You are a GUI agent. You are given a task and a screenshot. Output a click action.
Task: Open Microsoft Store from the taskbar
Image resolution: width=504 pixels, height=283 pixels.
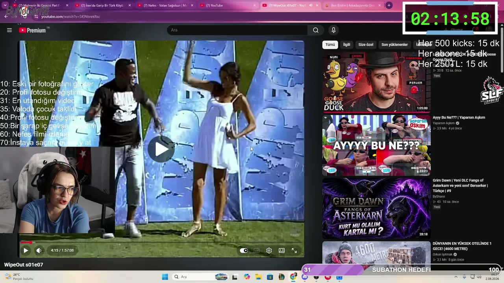[x=270, y=277]
